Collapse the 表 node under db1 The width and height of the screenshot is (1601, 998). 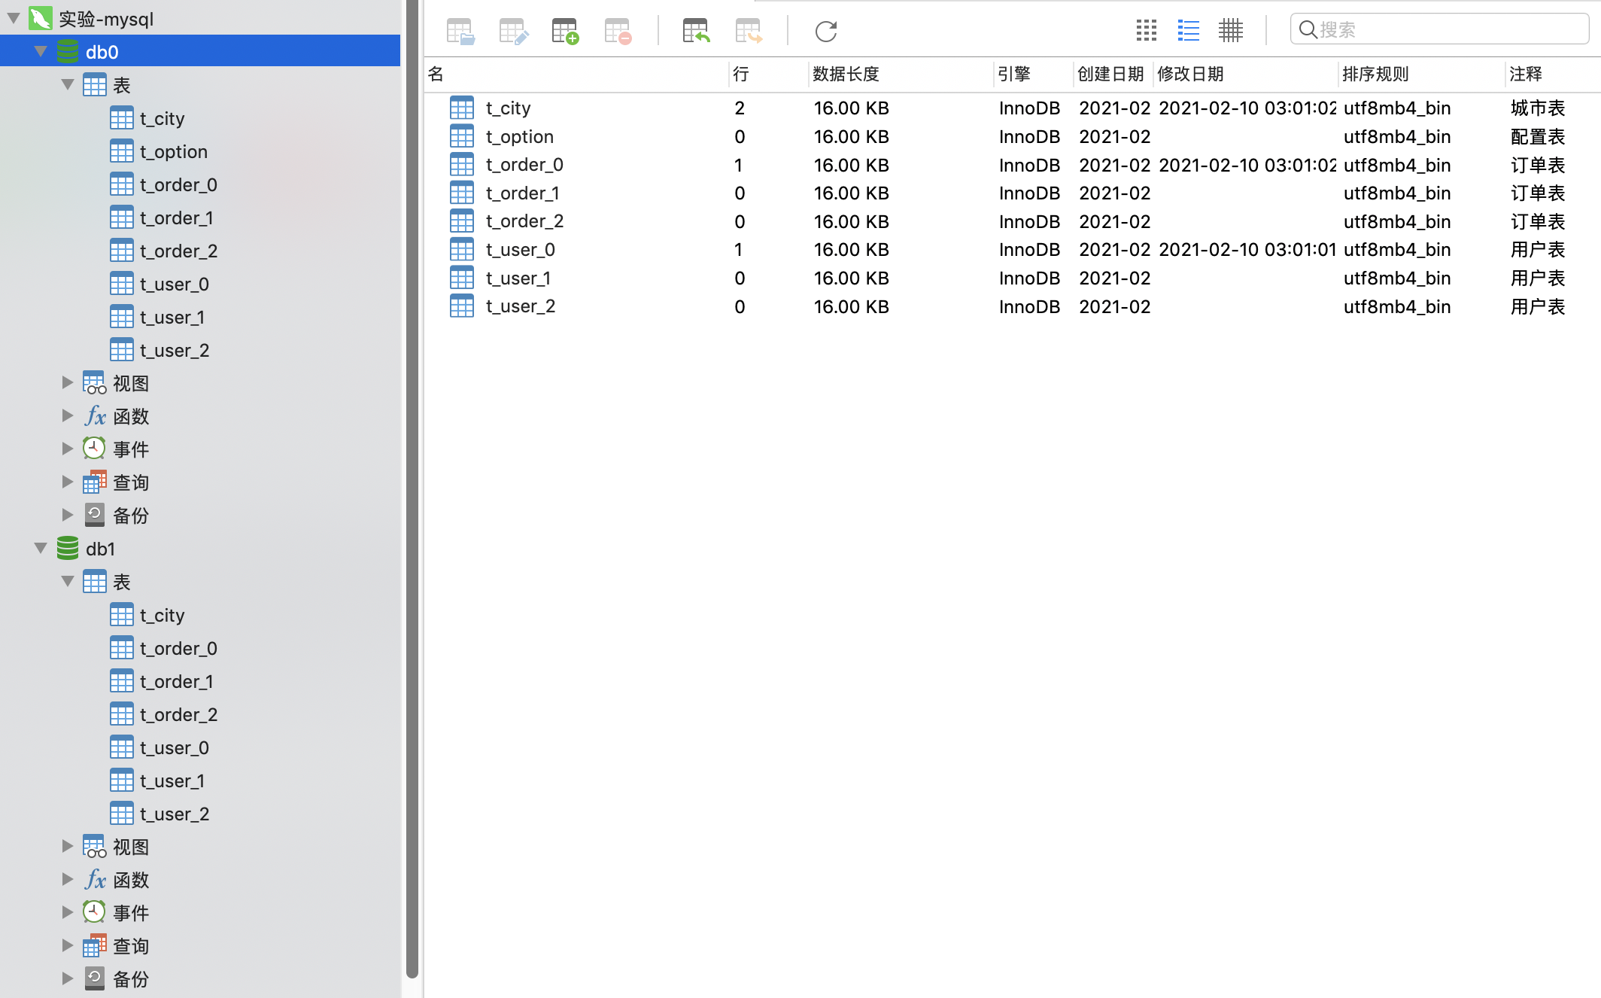68,581
